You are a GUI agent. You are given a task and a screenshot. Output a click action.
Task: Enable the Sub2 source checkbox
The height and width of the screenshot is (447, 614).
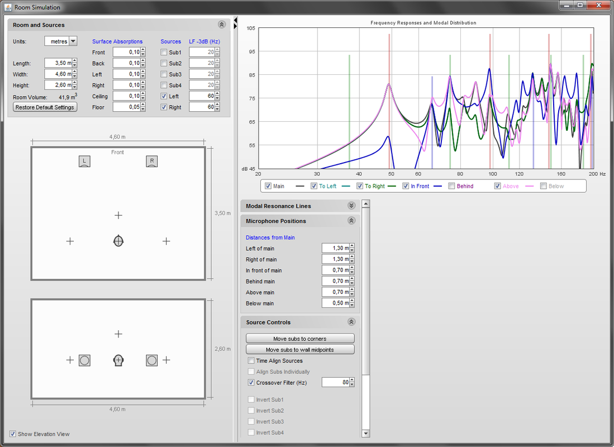click(164, 63)
